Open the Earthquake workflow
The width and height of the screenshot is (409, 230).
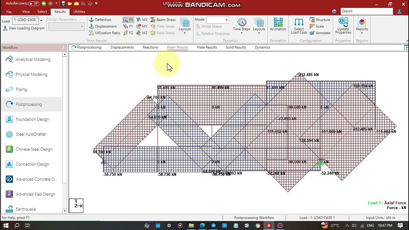[x=31, y=209]
